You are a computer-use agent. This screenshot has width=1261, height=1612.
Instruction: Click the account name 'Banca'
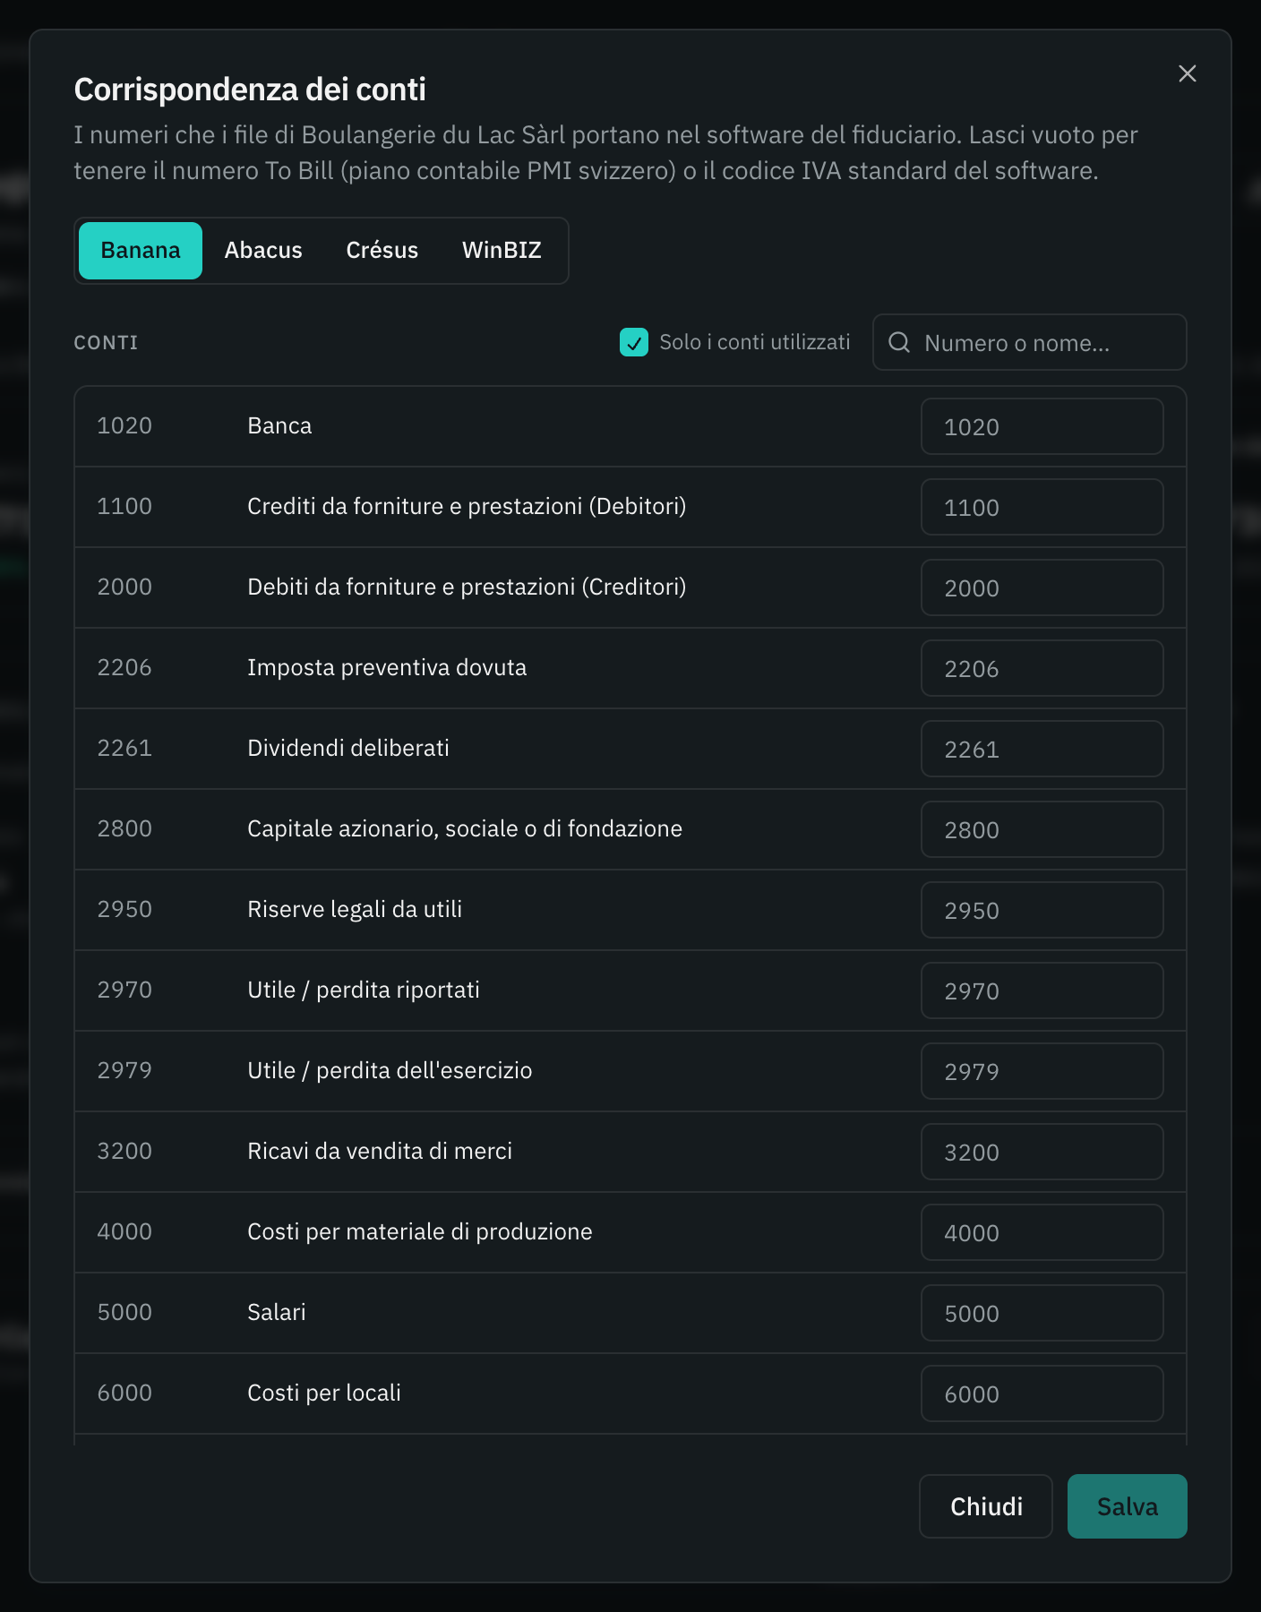click(x=279, y=425)
